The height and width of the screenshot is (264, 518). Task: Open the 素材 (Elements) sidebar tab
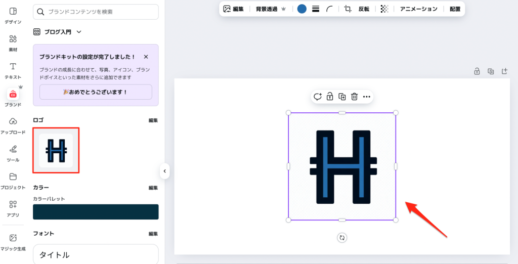13,42
